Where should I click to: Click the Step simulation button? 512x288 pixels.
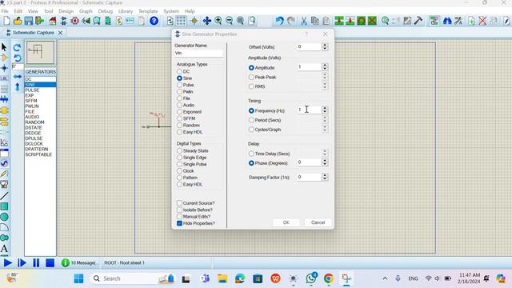tap(22, 263)
